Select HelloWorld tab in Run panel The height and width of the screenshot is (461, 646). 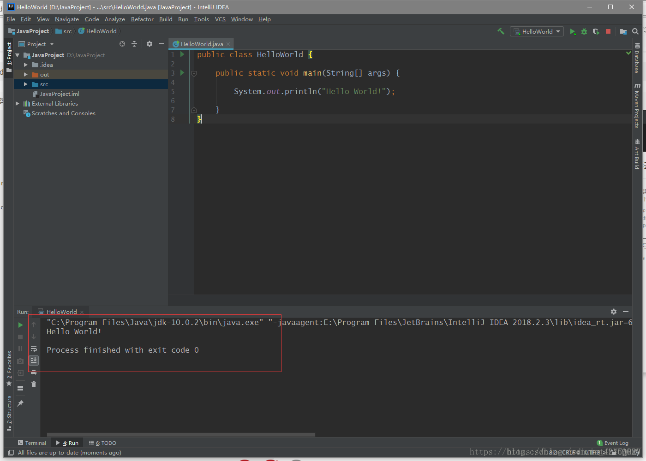61,312
